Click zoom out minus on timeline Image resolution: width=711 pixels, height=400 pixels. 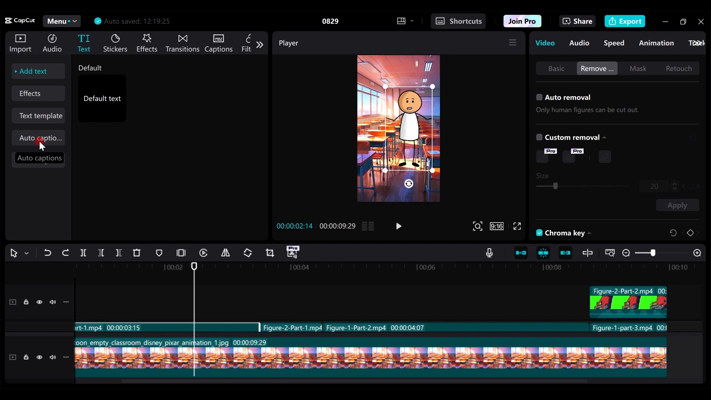pyautogui.click(x=626, y=253)
